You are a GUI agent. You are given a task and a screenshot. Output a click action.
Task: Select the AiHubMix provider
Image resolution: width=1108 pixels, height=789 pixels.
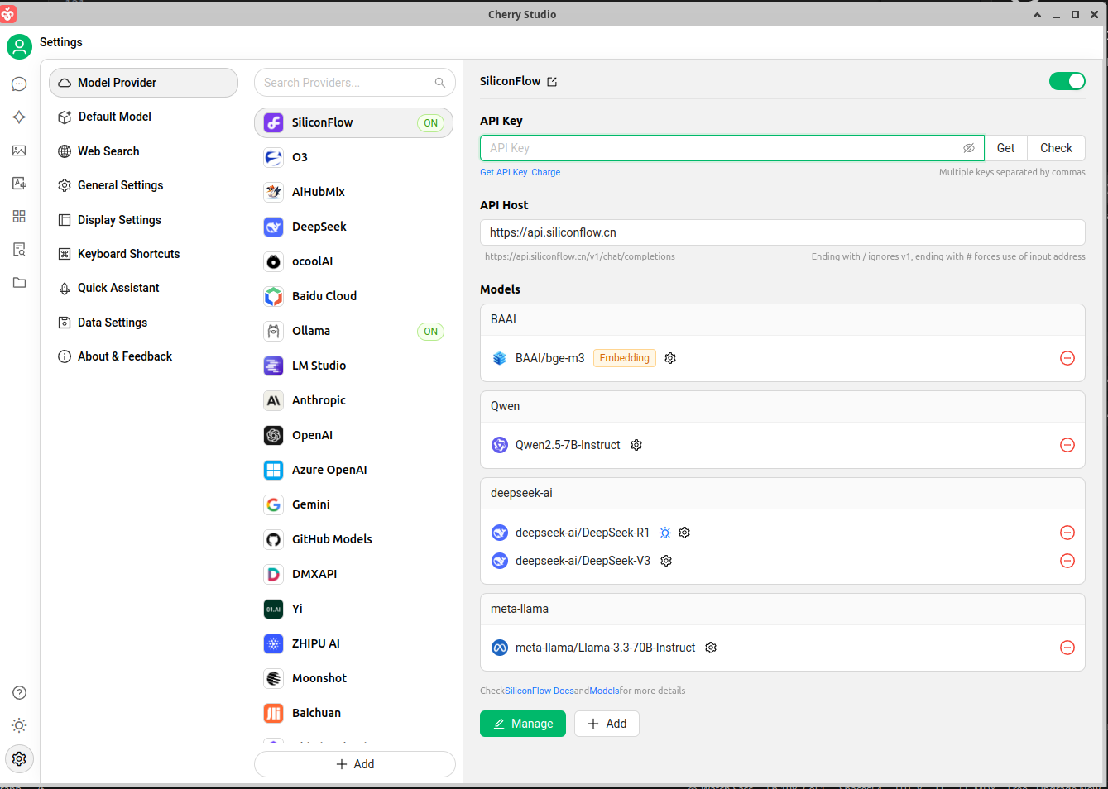pyautogui.click(x=354, y=192)
